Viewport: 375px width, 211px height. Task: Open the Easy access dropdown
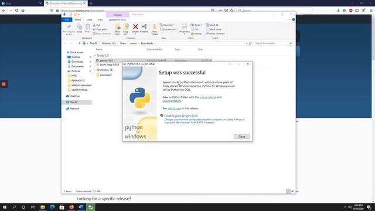[168, 29]
